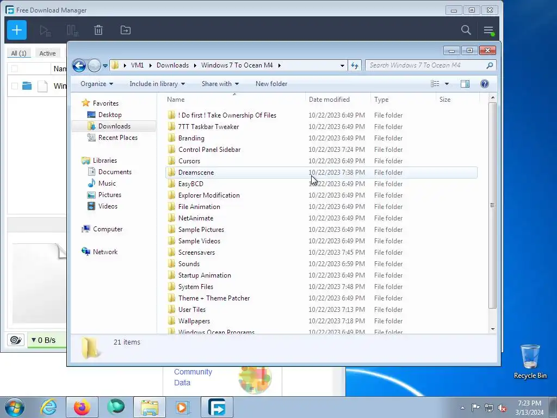557x418 pixels.
Task: Open the Free Download Manager hamburger menu
Action: pos(488,30)
